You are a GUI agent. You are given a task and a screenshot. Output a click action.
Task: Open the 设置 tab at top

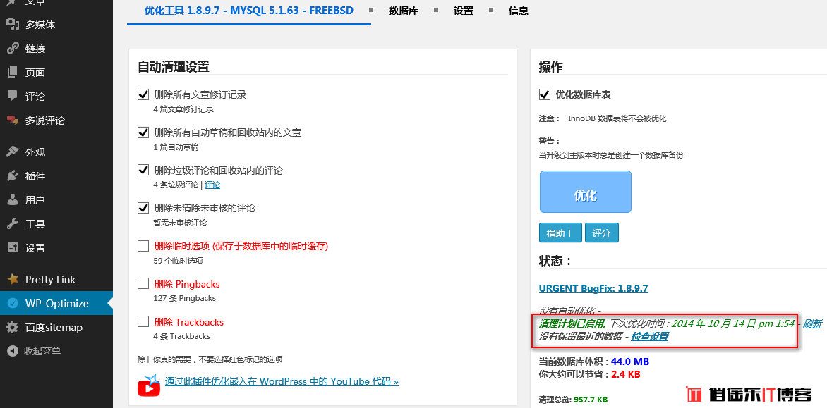[463, 11]
